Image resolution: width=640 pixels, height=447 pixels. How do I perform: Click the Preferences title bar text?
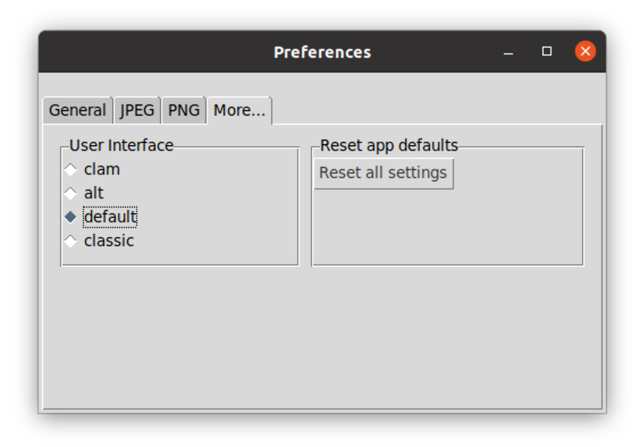tap(322, 52)
